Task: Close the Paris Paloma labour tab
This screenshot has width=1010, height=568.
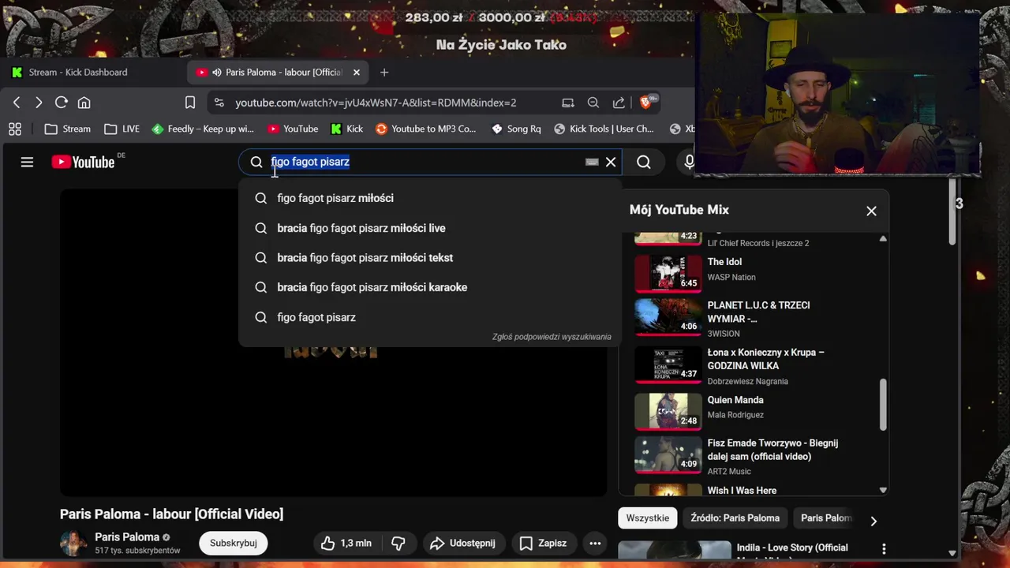Action: coord(356,73)
